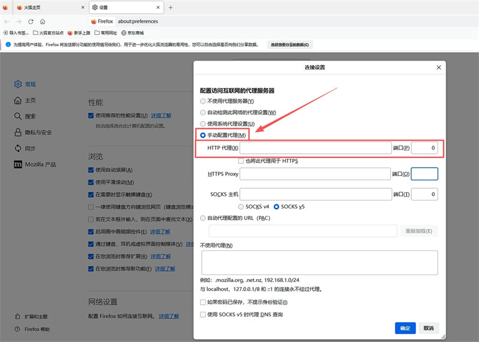The width and height of the screenshot is (479, 342).
Task: Open 详细了解 link beside 推荐新功能
Action: pos(165,269)
